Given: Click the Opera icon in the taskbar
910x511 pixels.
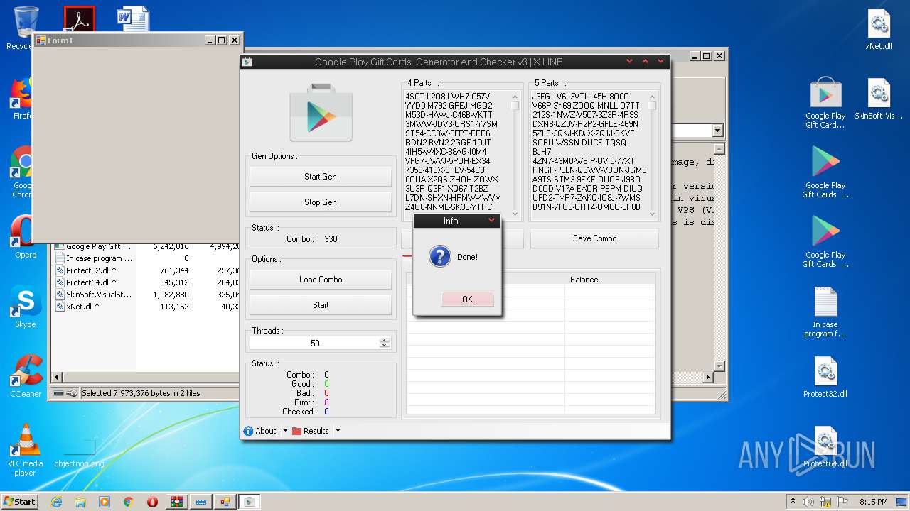Looking at the screenshot, I should 152,502.
